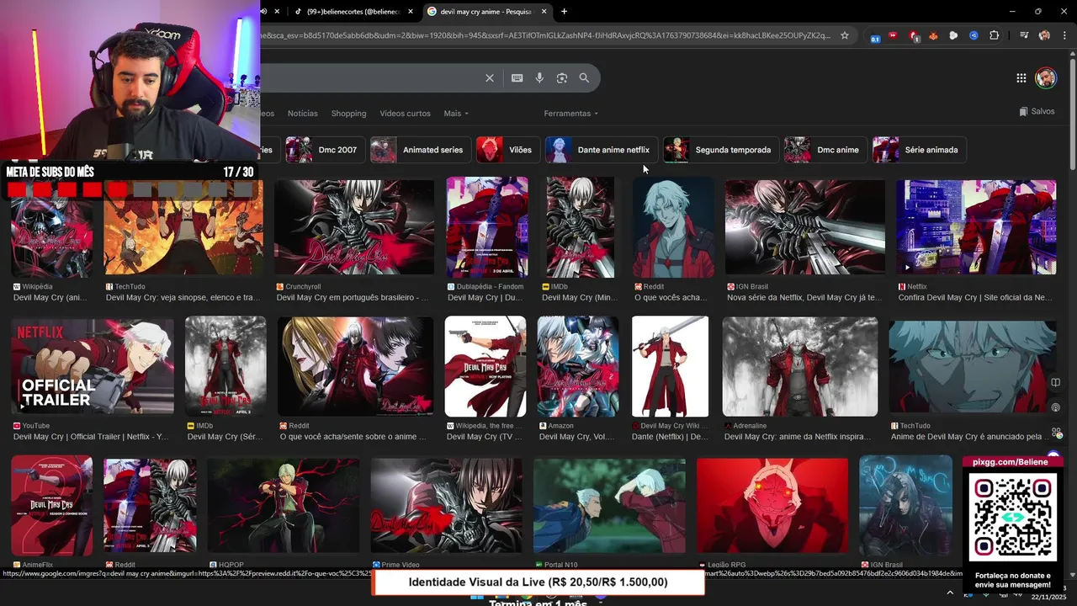Show hidden system tray icons chevron
This screenshot has height=606, width=1077.
click(950, 593)
